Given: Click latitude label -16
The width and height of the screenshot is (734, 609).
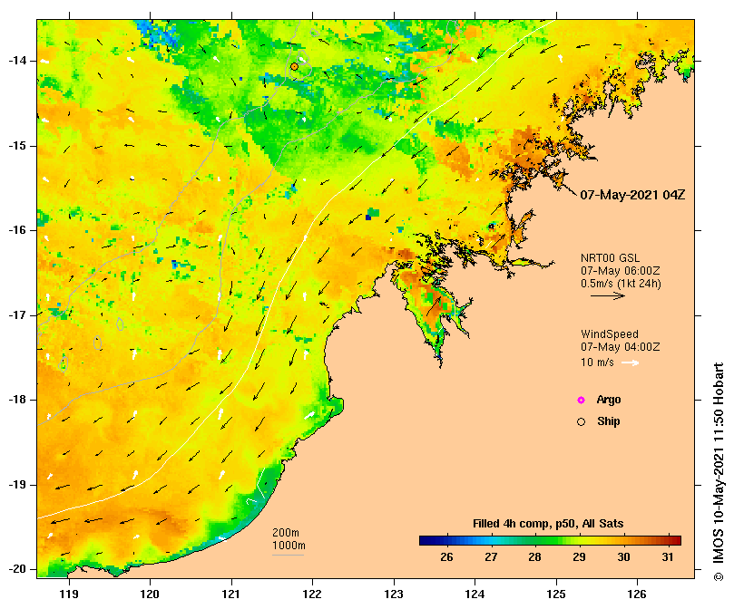Looking at the screenshot, I should [x=17, y=230].
